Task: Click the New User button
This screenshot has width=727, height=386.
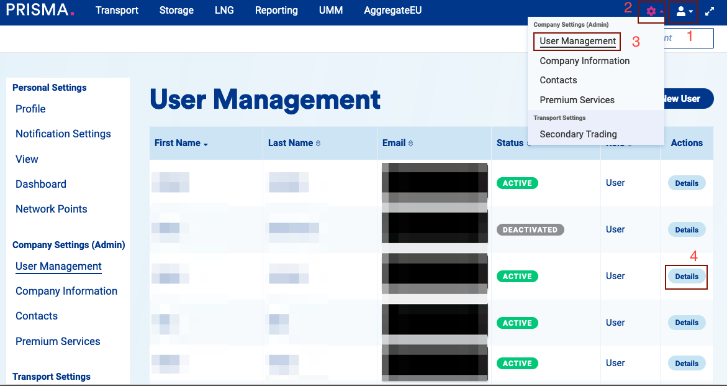Action: (x=686, y=99)
